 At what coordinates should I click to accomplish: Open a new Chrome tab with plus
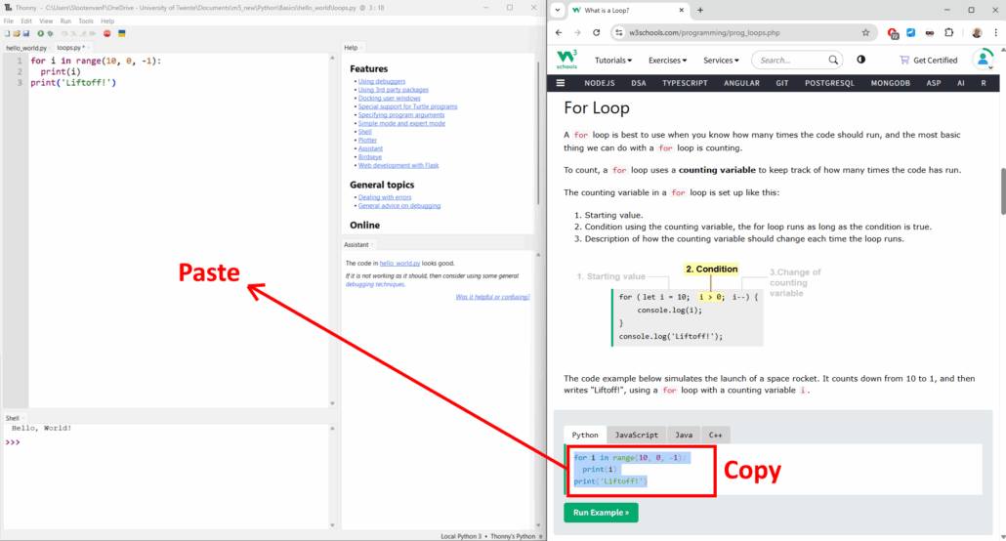tap(700, 11)
